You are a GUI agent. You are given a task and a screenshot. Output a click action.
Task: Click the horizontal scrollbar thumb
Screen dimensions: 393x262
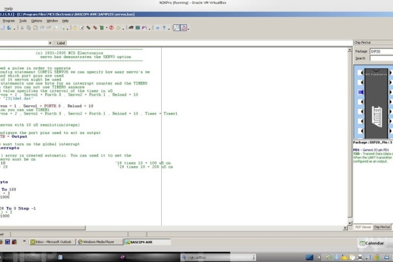click(x=43, y=228)
